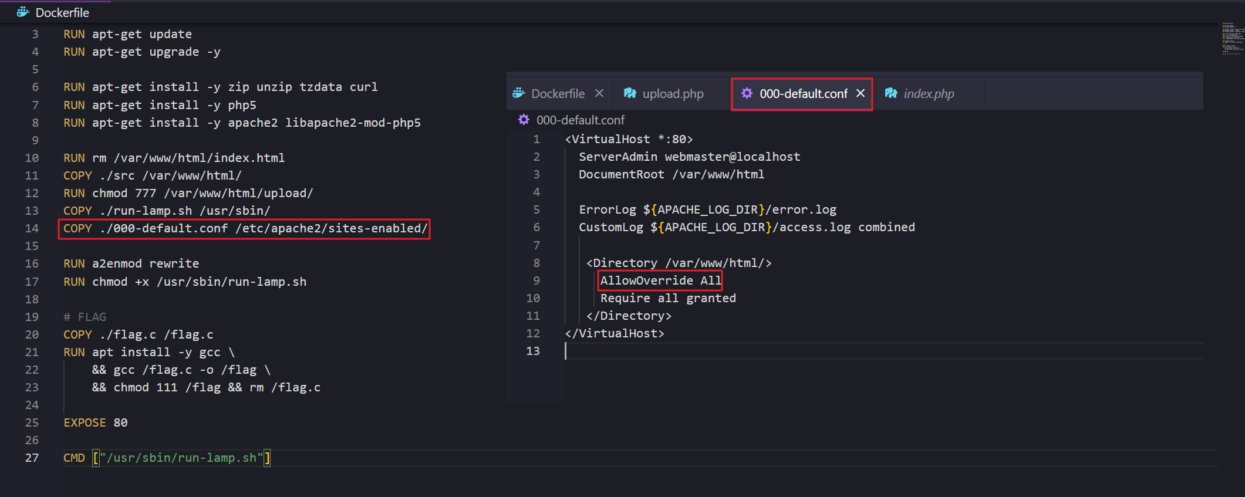Image resolution: width=1245 pixels, height=497 pixels.
Task: Click the PHP elephant icon on upload.php tab
Action: coord(630,93)
